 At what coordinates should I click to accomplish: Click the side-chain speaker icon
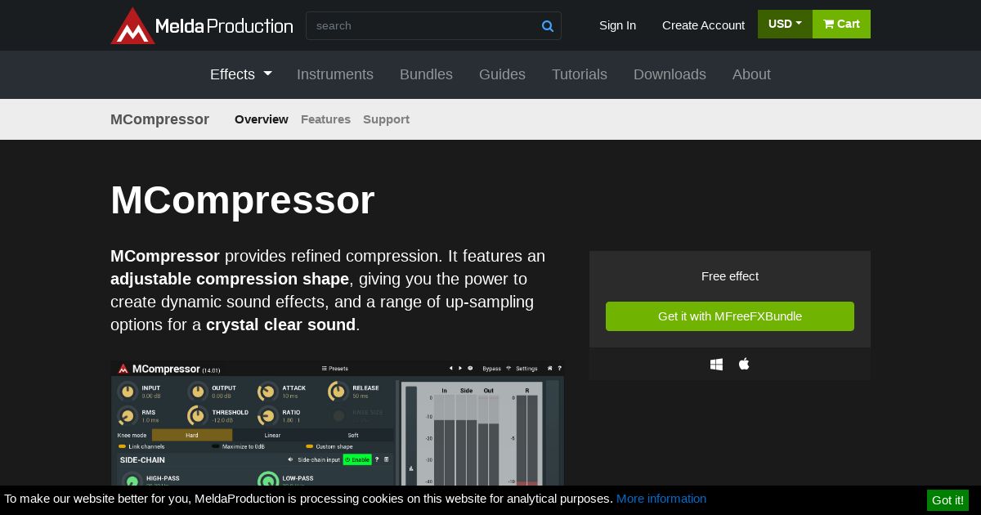tap(290, 459)
